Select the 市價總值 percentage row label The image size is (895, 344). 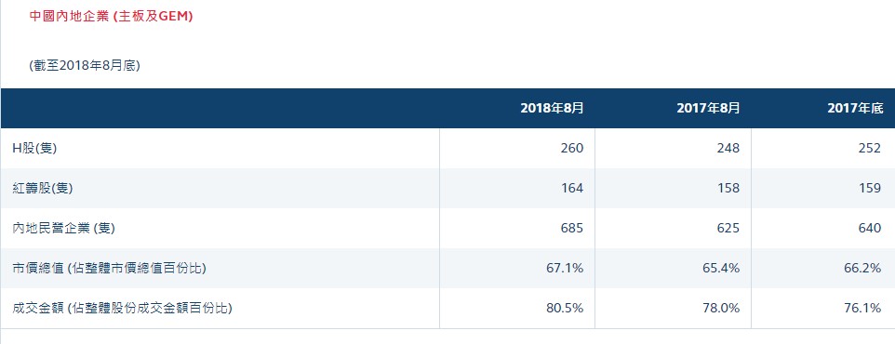(109, 268)
